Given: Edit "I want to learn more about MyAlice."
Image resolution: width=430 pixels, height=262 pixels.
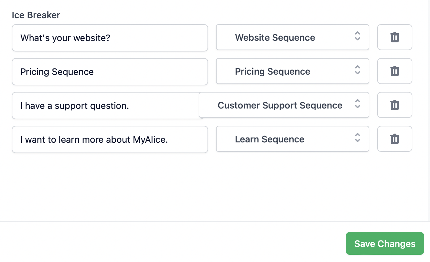Looking at the screenshot, I should pyautogui.click(x=110, y=139).
